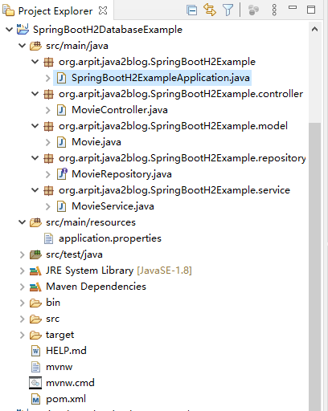Click src/main/resources folder icon

click(35, 222)
